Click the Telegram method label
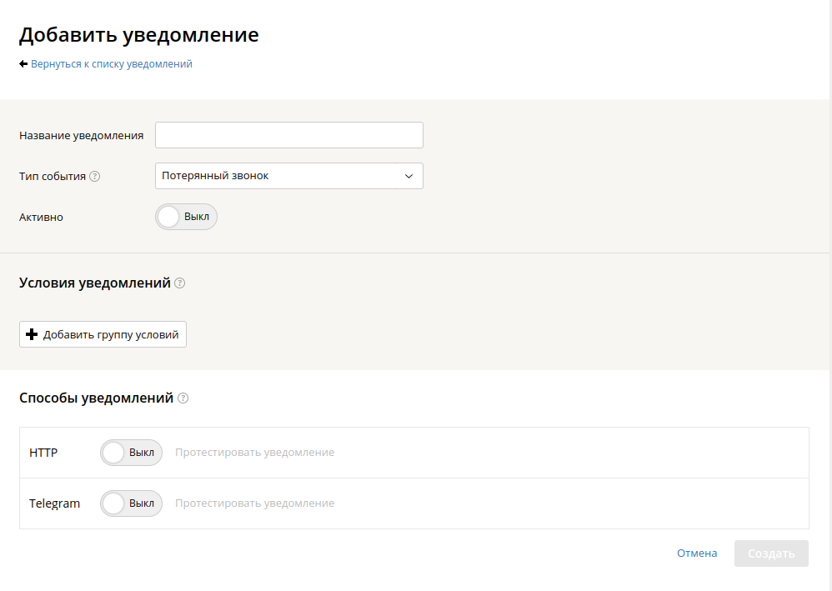This screenshot has width=832, height=591. pyautogui.click(x=54, y=503)
